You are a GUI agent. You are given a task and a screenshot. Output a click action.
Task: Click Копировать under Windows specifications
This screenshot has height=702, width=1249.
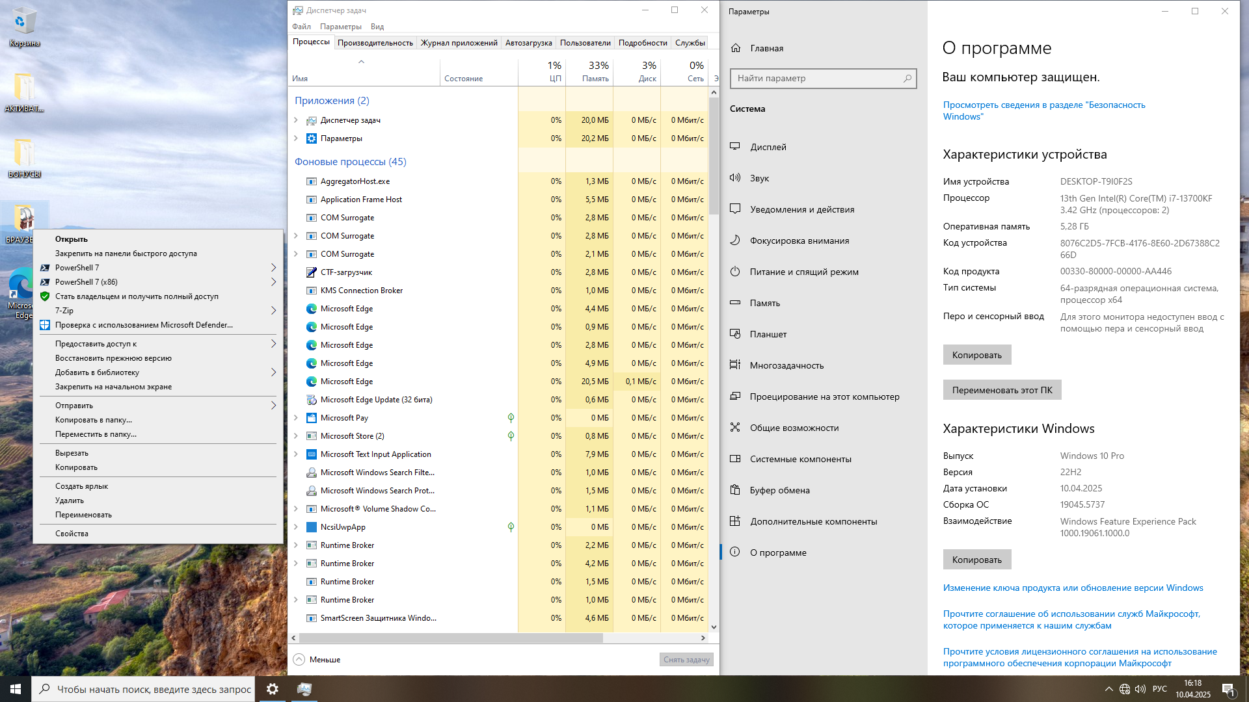click(976, 559)
